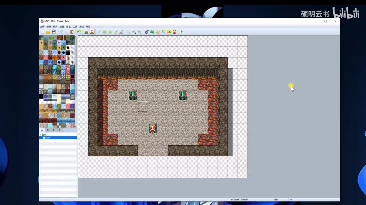The height and width of the screenshot is (205, 366).
Task: Switch to tileset tab C
Action: 54,130
